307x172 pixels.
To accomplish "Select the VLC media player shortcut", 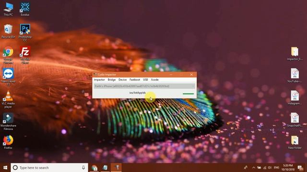I will tap(8, 99).
